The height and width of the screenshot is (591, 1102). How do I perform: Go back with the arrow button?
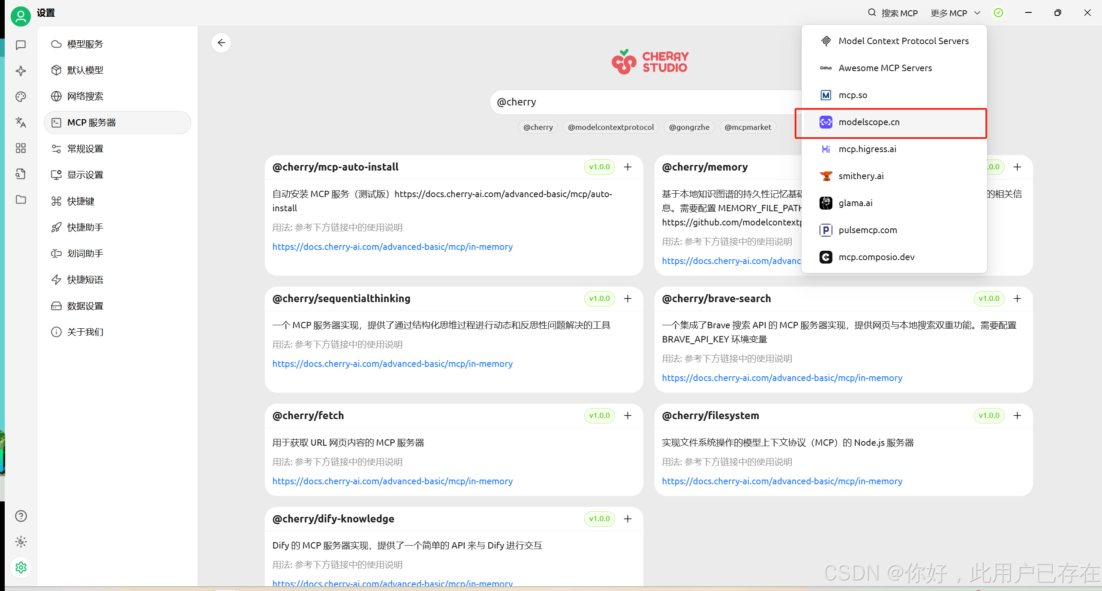click(x=221, y=43)
